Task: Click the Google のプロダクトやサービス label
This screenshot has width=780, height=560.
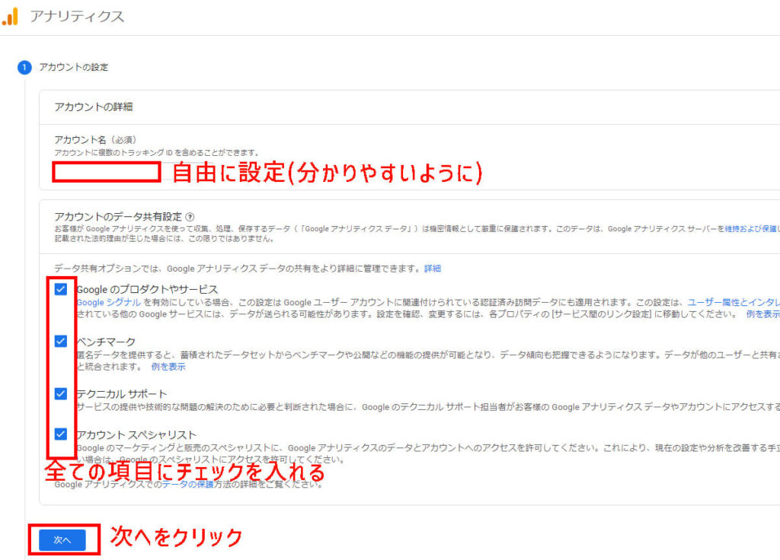Action: (147, 289)
